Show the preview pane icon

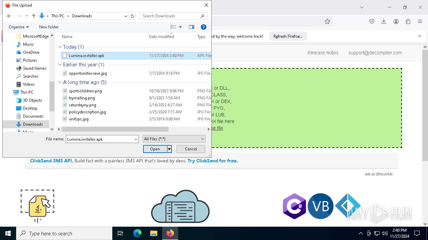192,27
